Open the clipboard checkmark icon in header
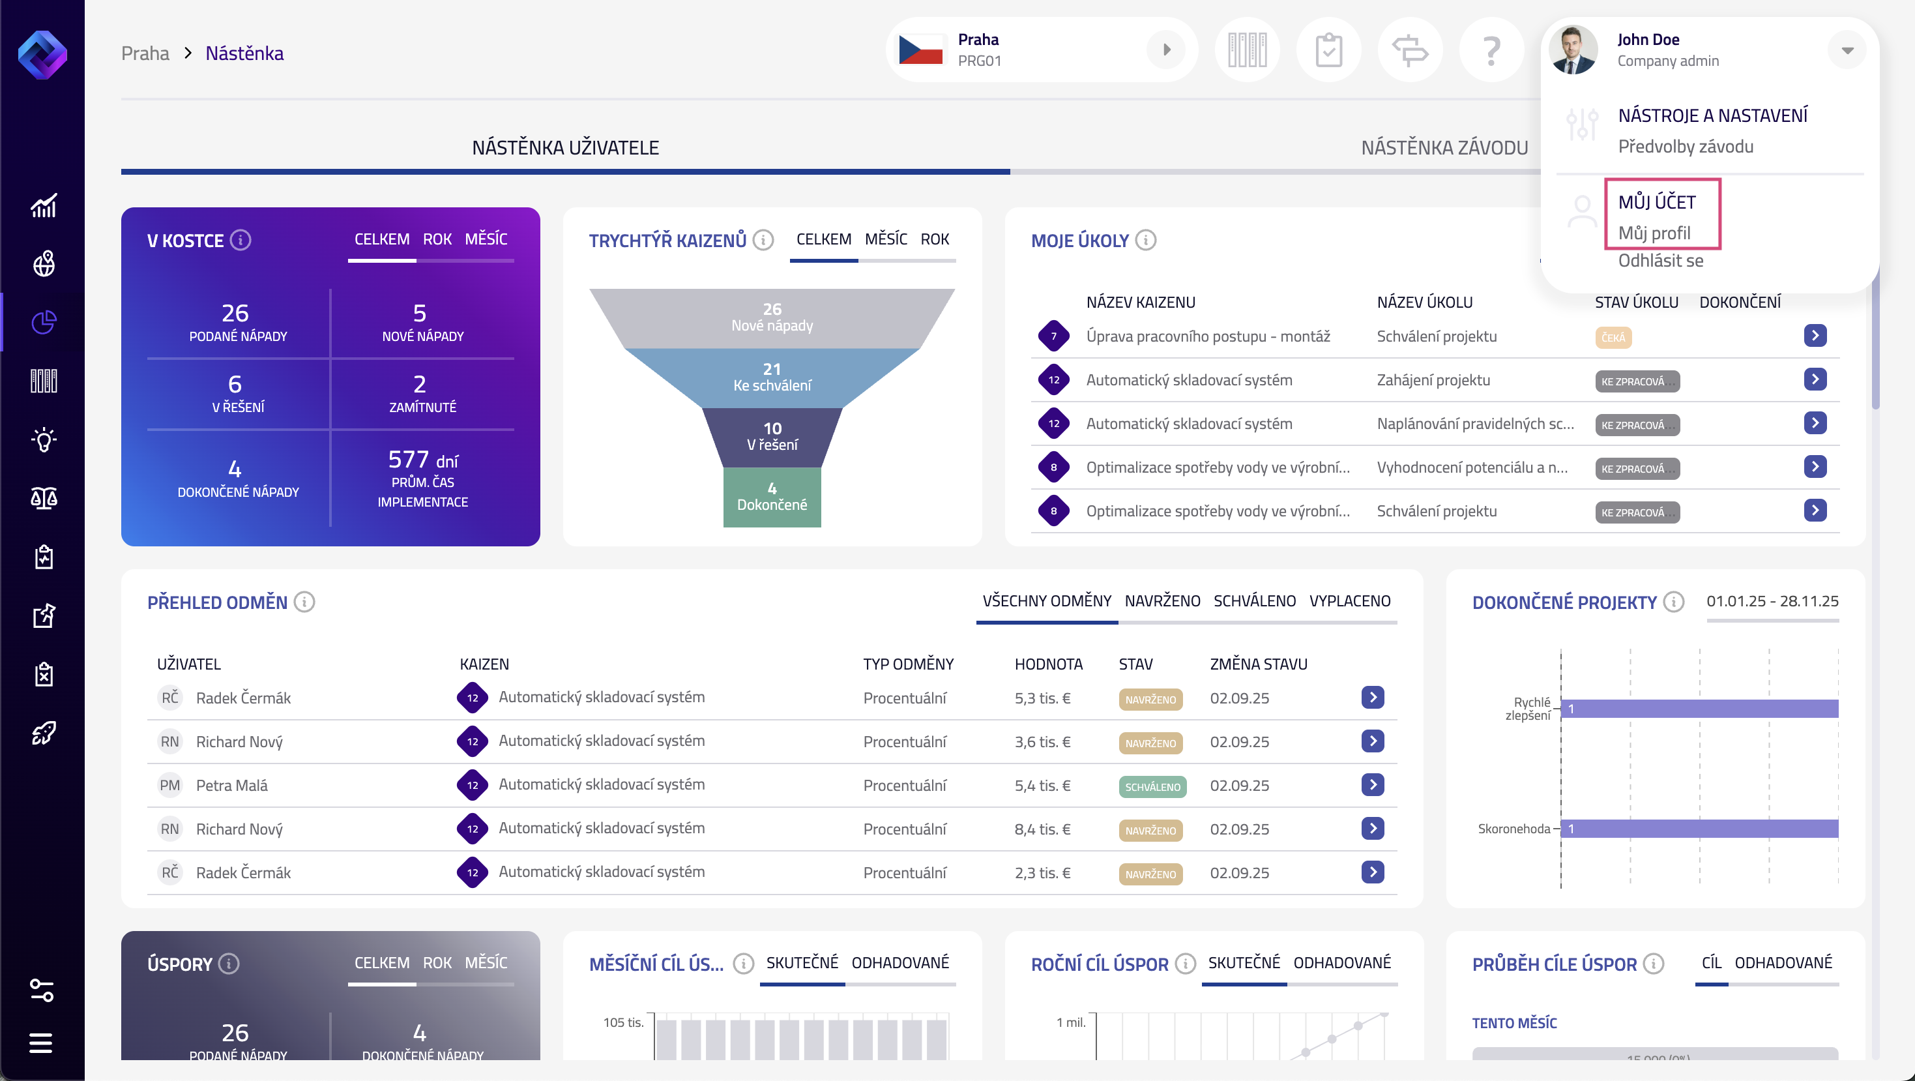1915x1081 pixels. click(x=1328, y=51)
